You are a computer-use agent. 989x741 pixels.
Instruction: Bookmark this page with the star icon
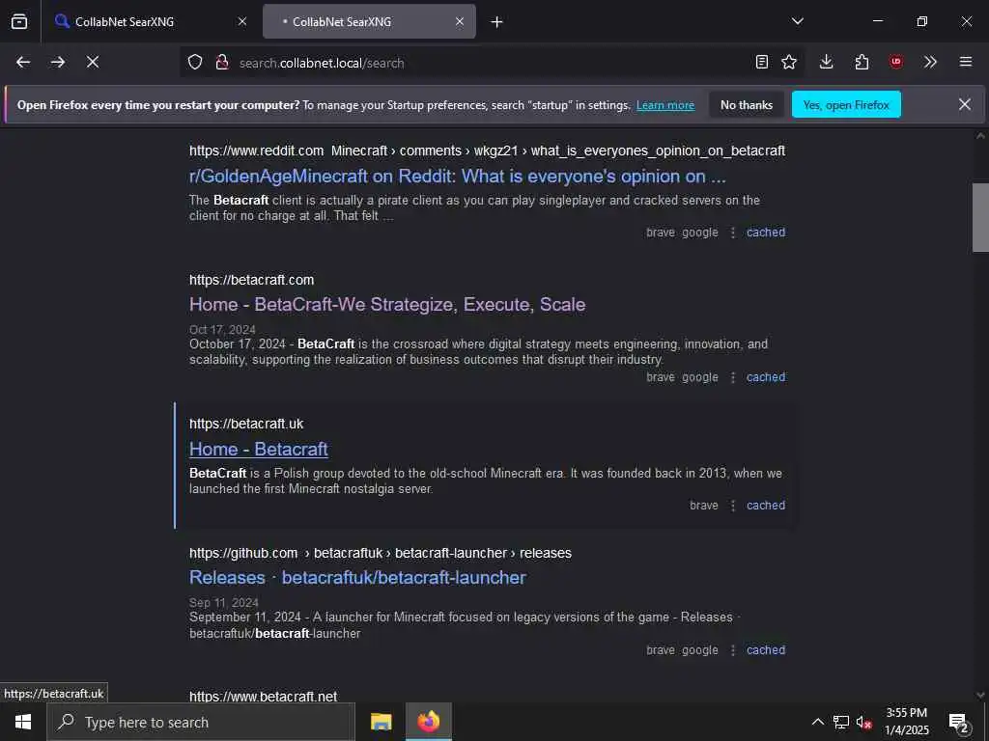(x=789, y=62)
